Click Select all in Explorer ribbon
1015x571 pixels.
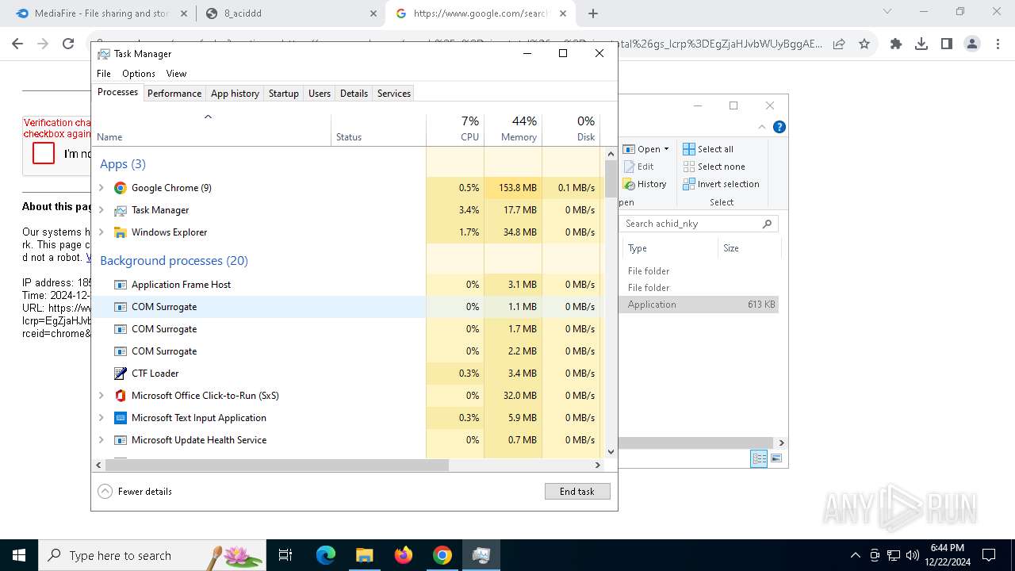708,149
